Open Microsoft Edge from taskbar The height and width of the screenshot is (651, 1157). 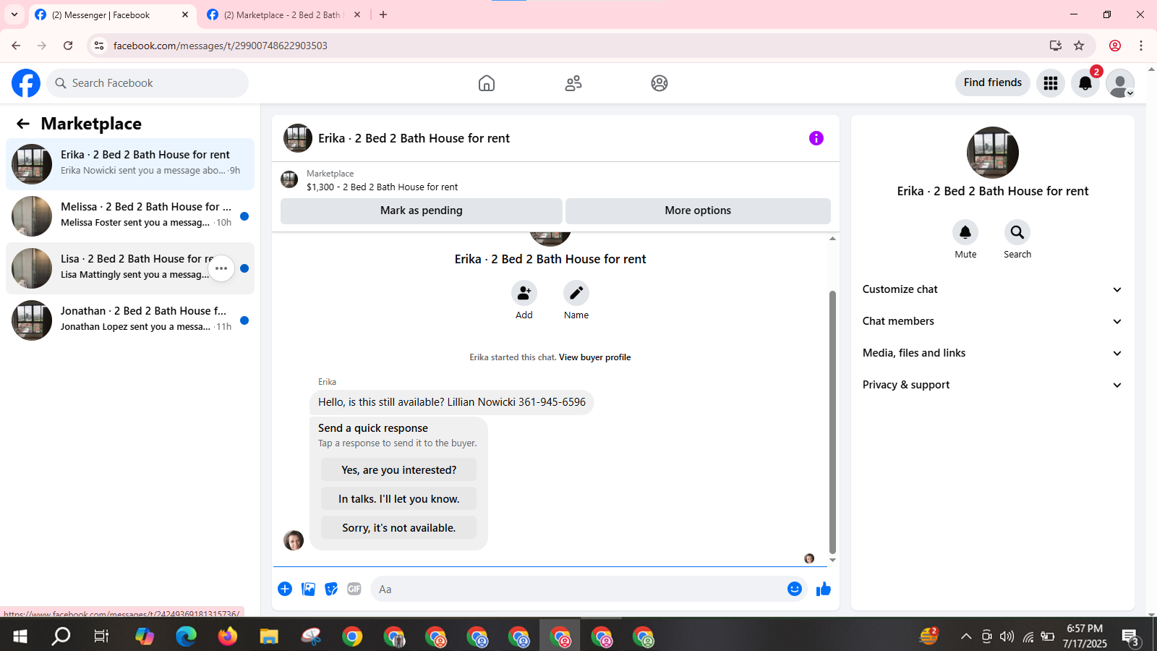(186, 637)
